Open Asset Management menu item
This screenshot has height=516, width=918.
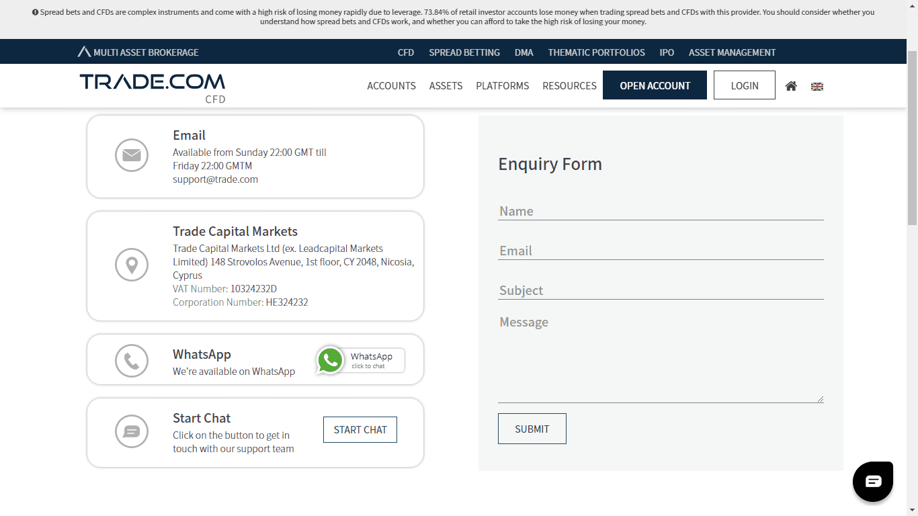pyautogui.click(x=733, y=52)
